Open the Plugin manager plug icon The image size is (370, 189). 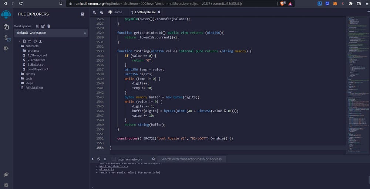(6, 174)
